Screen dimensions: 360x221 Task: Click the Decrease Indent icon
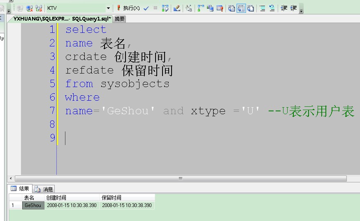(284, 8)
